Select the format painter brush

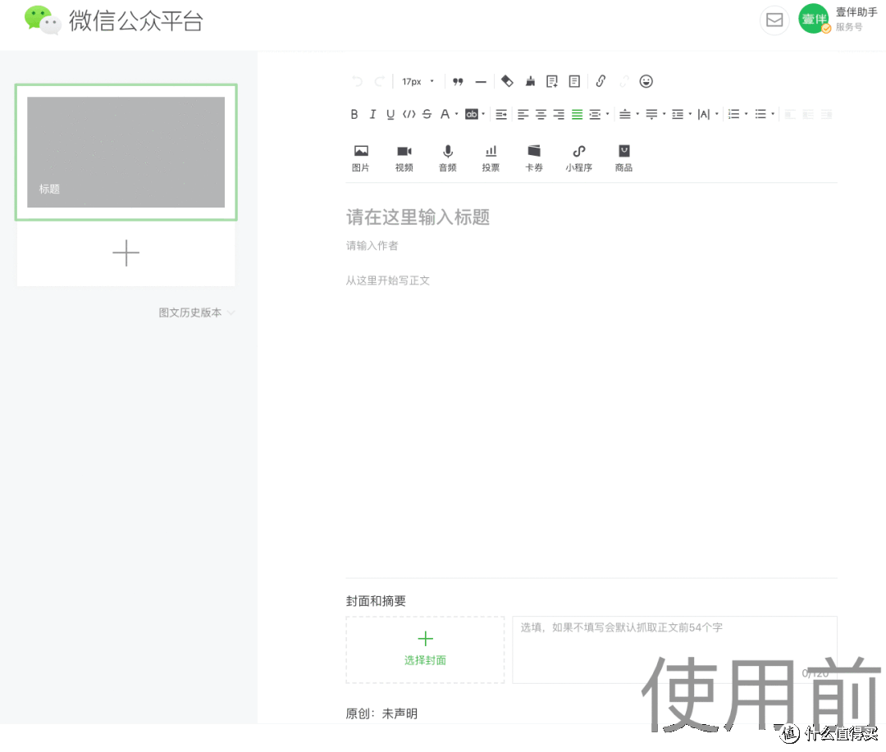(x=530, y=82)
